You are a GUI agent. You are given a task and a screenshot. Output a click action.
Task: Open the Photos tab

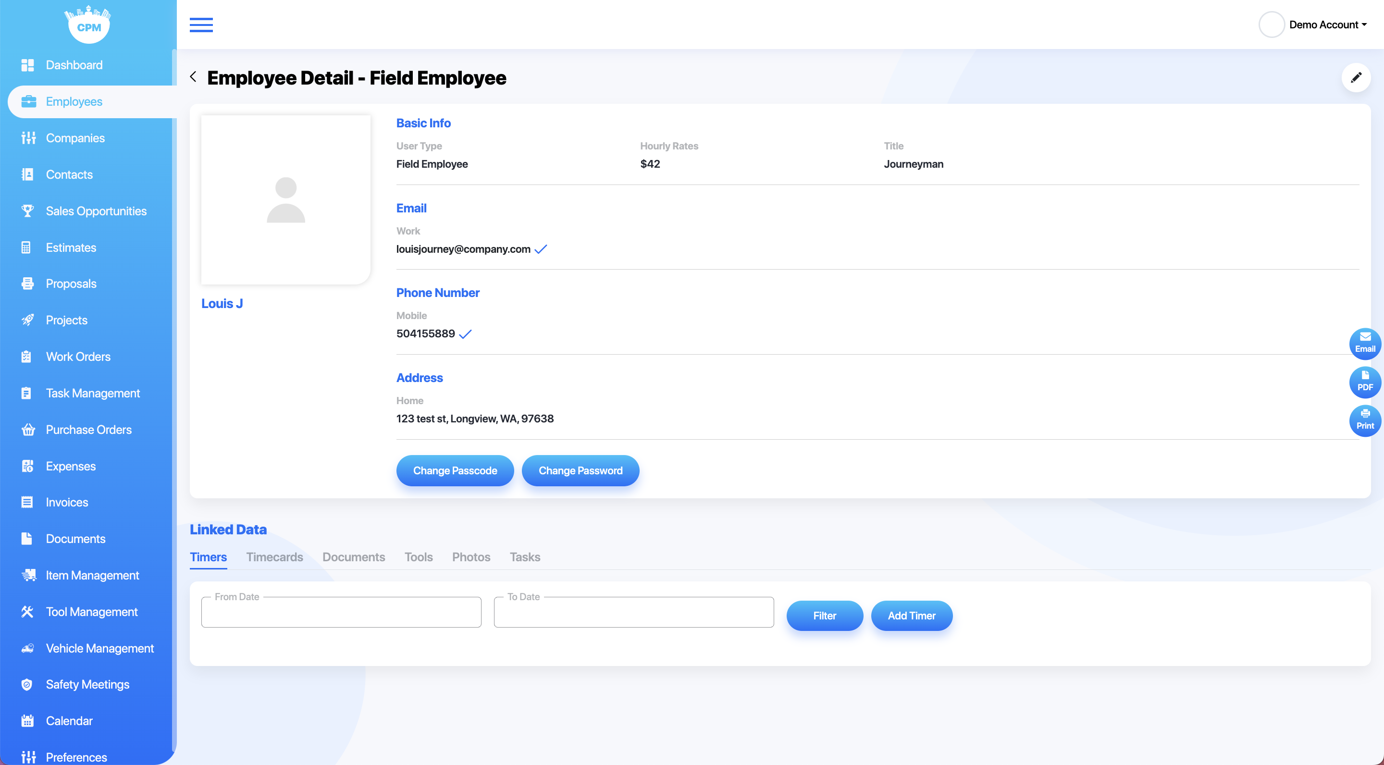coord(471,557)
